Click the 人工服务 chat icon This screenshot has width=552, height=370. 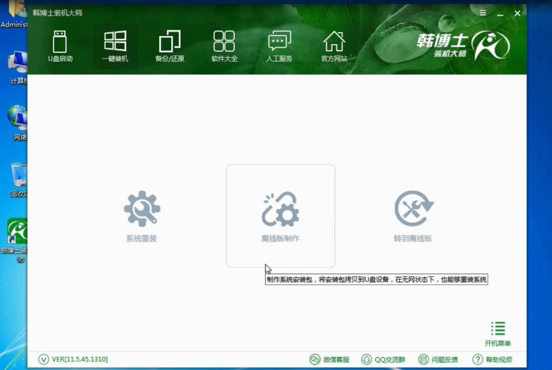tap(279, 47)
